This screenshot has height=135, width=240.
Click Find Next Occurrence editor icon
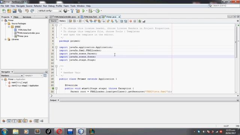(x=95, y=21)
